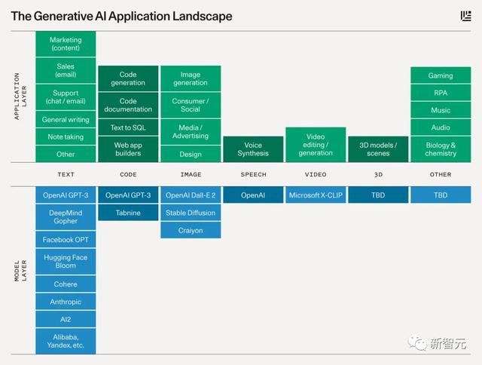Click the Marketing (content) box

click(66, 44)
